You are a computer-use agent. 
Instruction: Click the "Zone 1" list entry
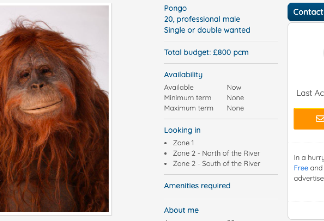pos(183,143)
